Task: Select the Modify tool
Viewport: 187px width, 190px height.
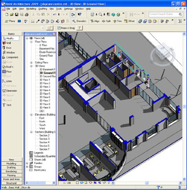Action: point(10,38)
